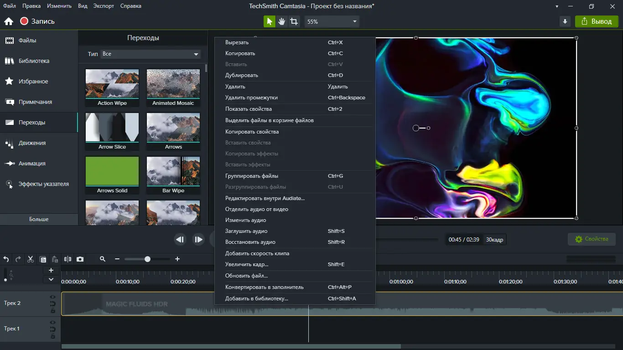Image resolution: width=623 pixels, height=350 pixels.
Task: Toggle magnetic track icon on Трек 2
Action: pyautogui.click(x=53, y=304)
